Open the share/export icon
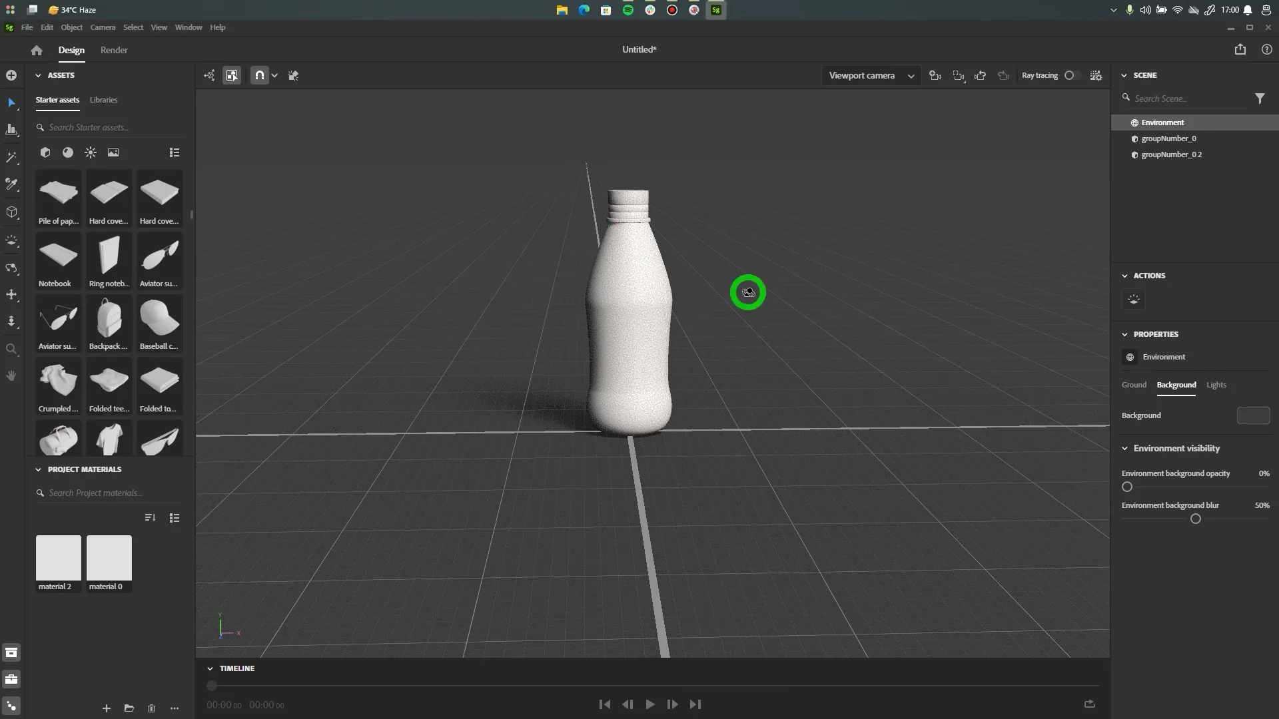The width and height of the screenshot is (1279, 719). [1240, 50]
